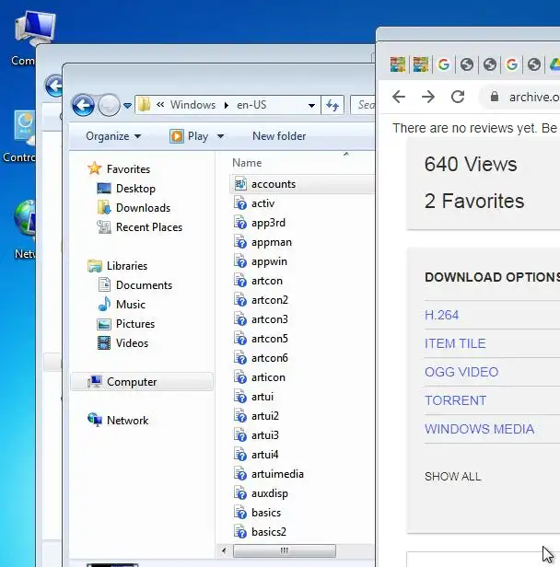Click SHOW ALL download options
560x567 pixels.
point(453,477)
